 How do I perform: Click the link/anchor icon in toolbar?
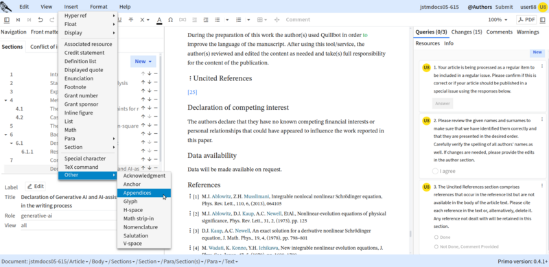pos(183,20)
